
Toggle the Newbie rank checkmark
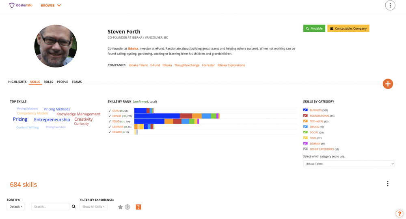[110, 132]
